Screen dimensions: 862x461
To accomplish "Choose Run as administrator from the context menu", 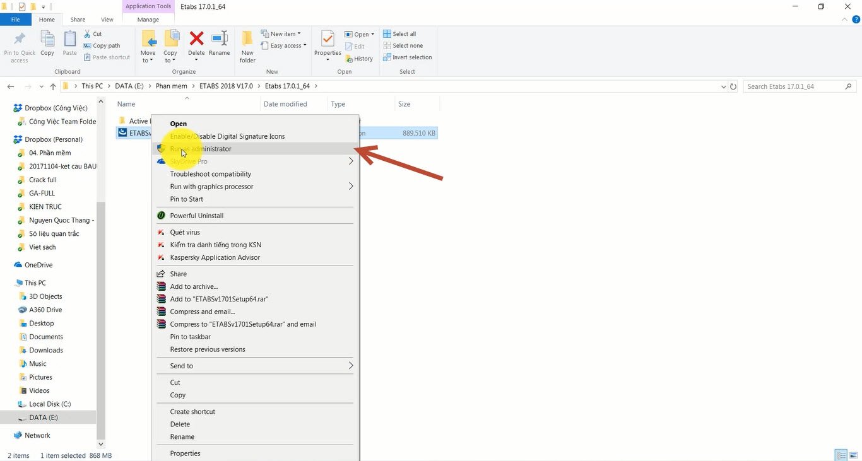I will click(256, 149).
